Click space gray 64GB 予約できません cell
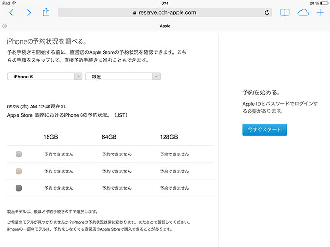The image size is (330, 247). (x=117, y=188)
